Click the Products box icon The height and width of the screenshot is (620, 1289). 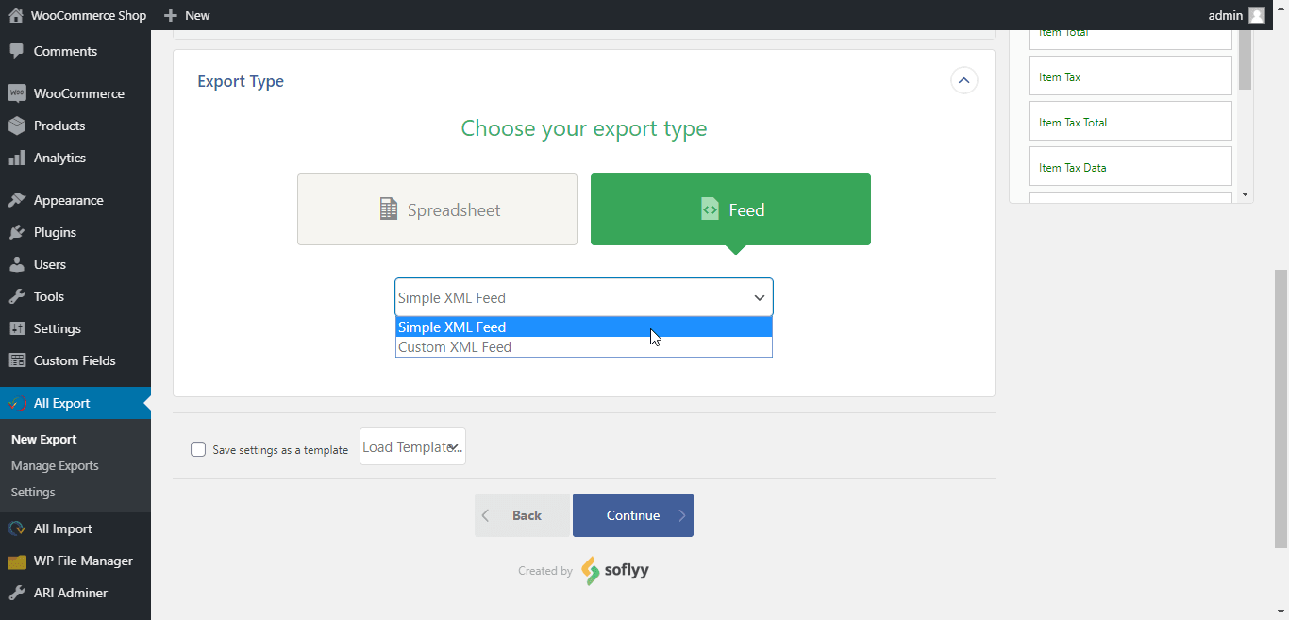tap(16, 126)
